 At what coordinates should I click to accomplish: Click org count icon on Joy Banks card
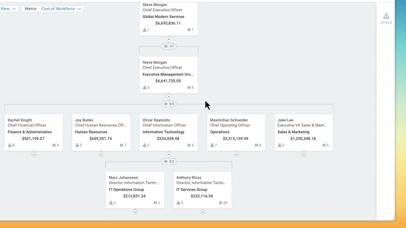click(77, 145)
